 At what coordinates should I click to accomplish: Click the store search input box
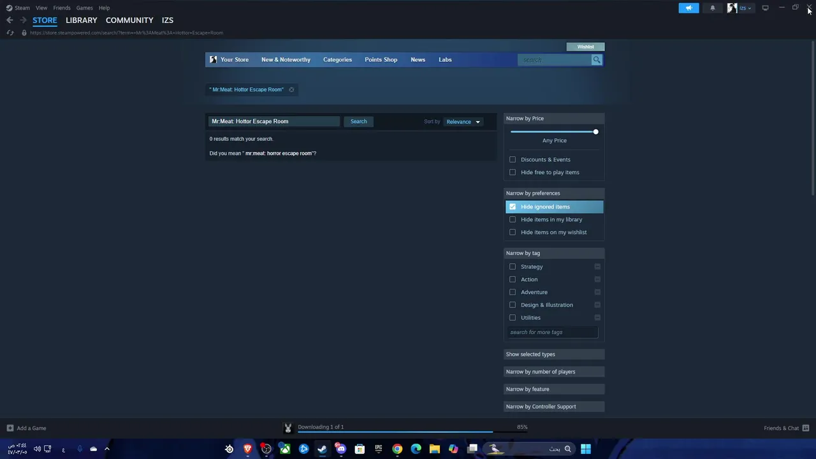[555, 60]
